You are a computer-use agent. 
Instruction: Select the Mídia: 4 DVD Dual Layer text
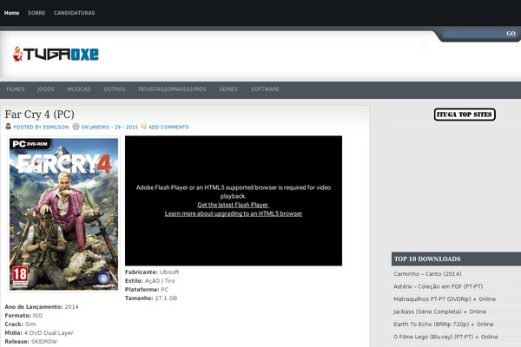tap(39, 333)
